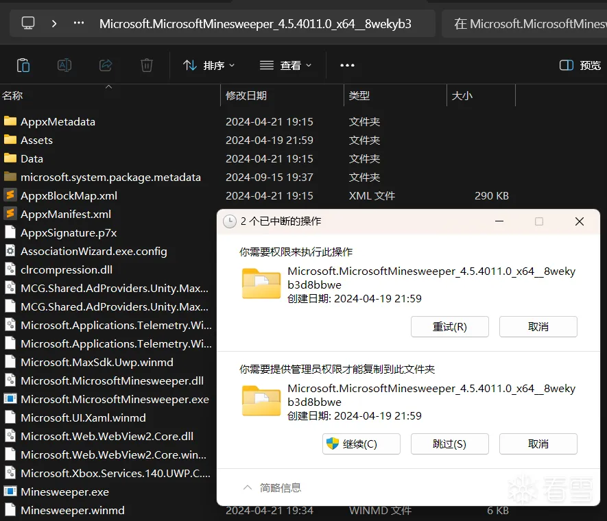Click the clock icon in dialog title bar
The width and height of the screenshot is (607, 521).
pyautogui.click(x=230, y=221)
